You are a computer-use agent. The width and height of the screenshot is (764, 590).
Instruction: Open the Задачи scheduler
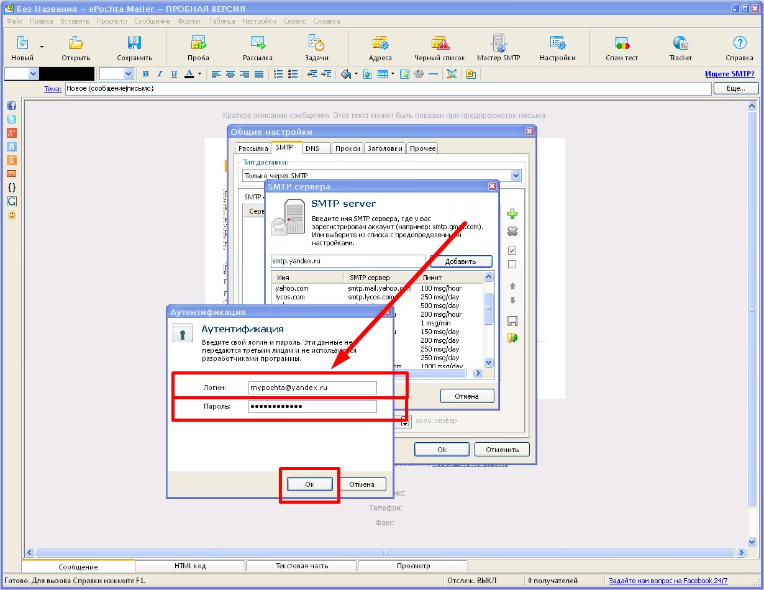317,48
